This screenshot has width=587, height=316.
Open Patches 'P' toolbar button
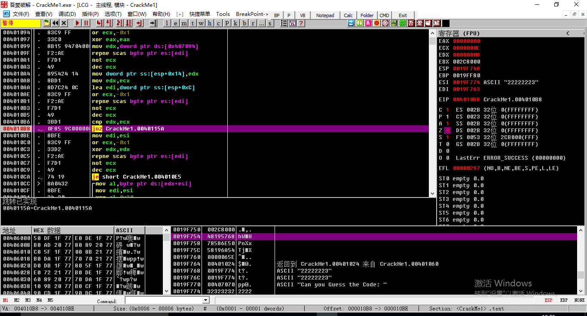tap(227, 23)
